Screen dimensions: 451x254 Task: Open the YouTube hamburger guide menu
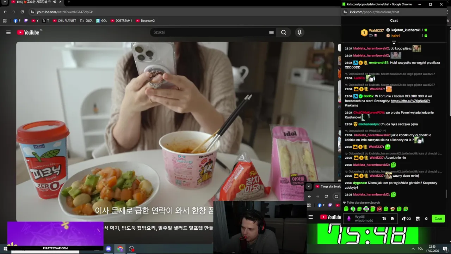(8, 32)
